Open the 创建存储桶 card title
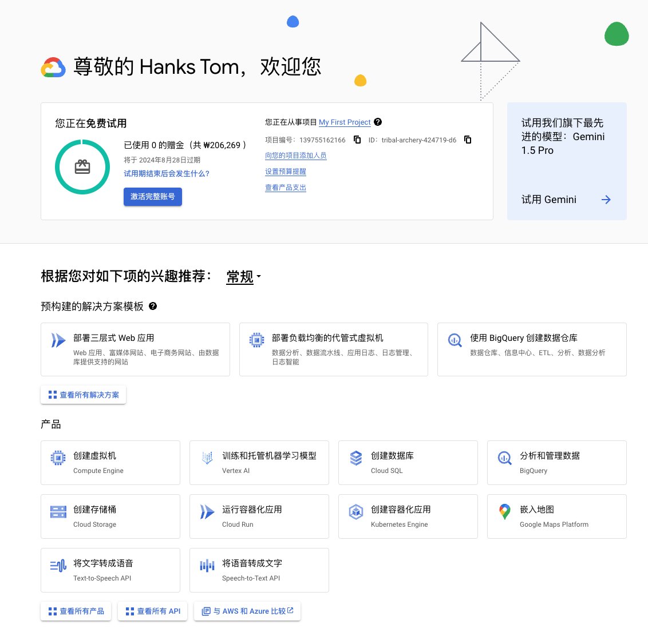 [x=94, y=509]
